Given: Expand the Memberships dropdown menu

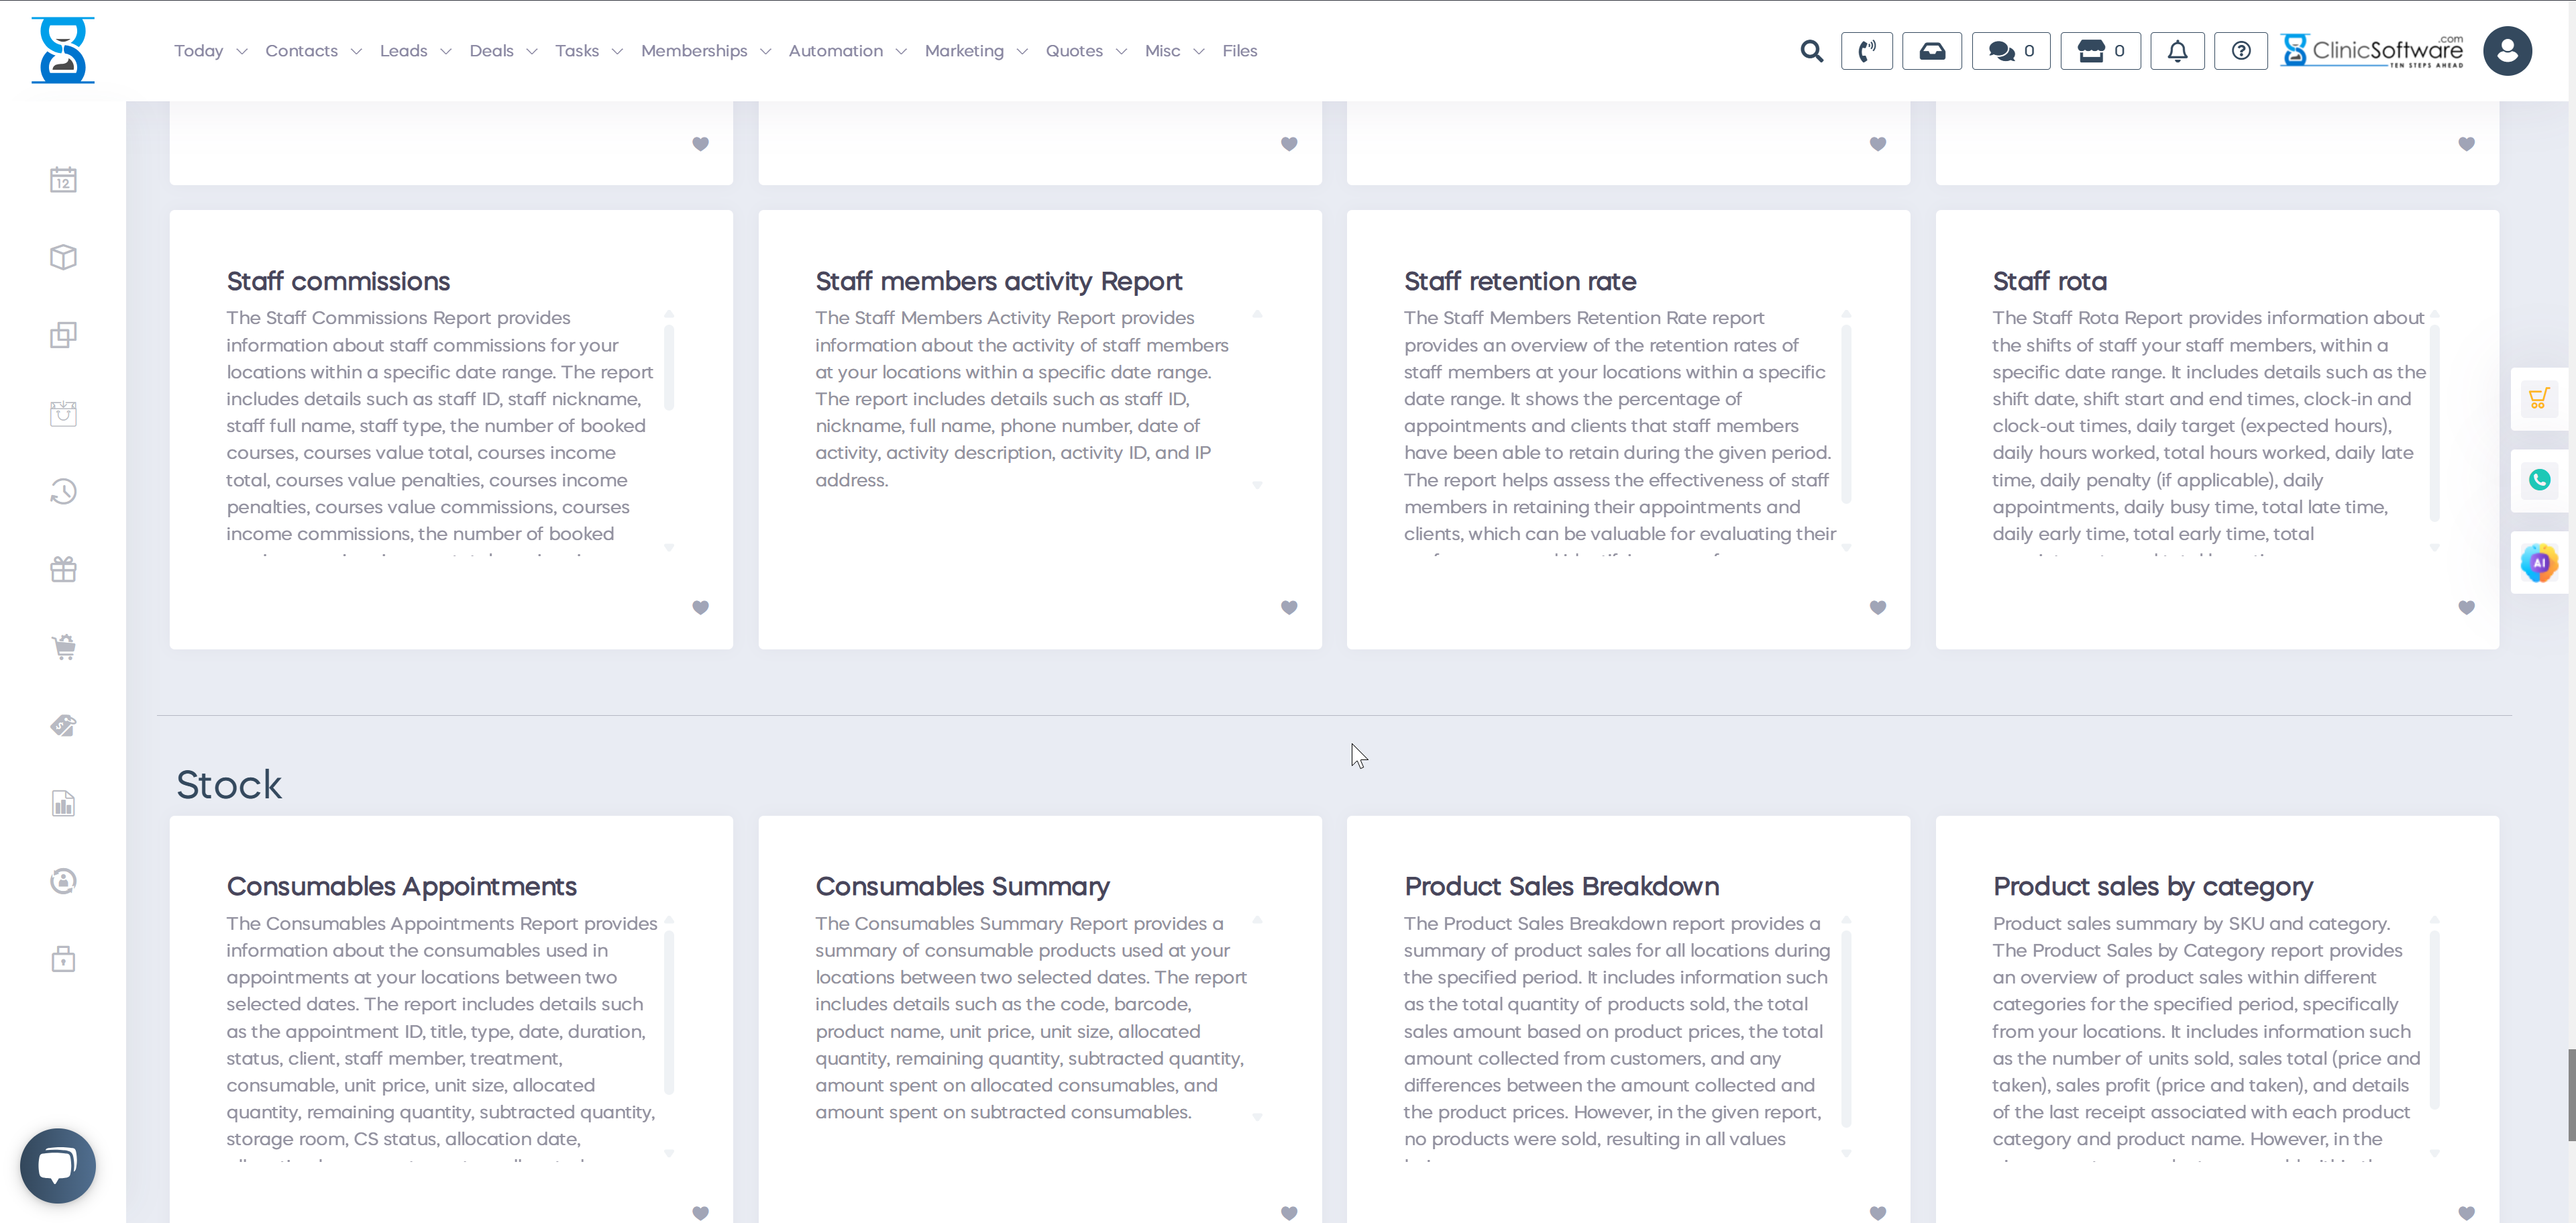Looking at the screenshot, I should 705,51.
